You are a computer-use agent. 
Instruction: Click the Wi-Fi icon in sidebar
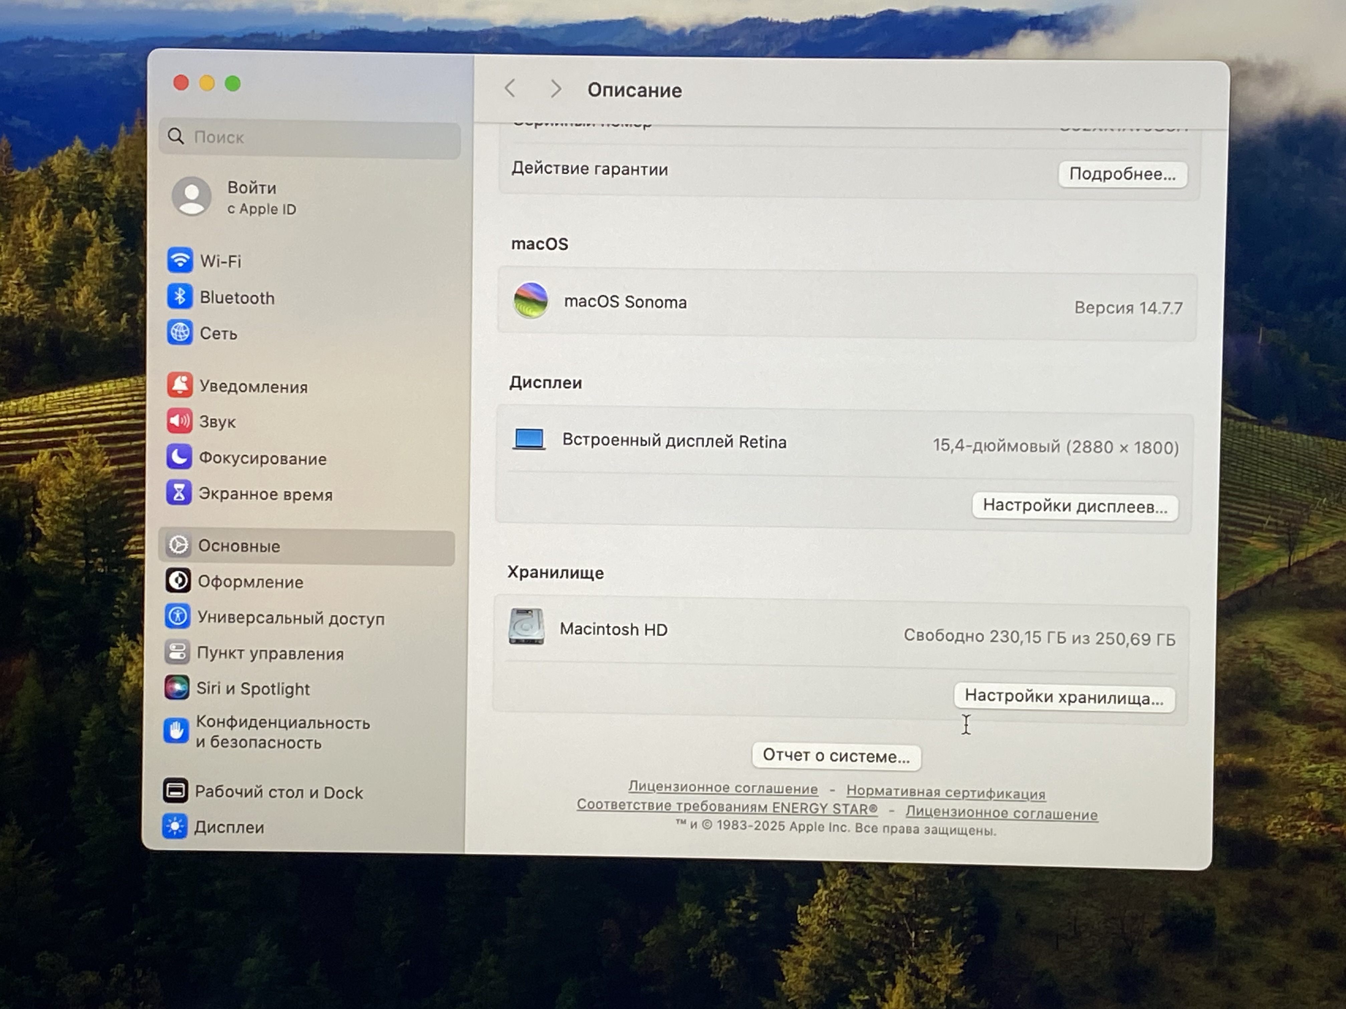coord(180,260)
